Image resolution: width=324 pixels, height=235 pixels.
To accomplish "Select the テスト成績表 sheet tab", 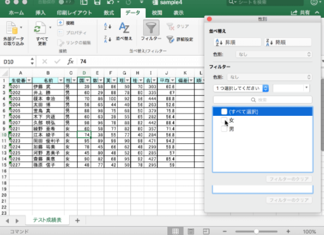I will [x=47, y=220].
